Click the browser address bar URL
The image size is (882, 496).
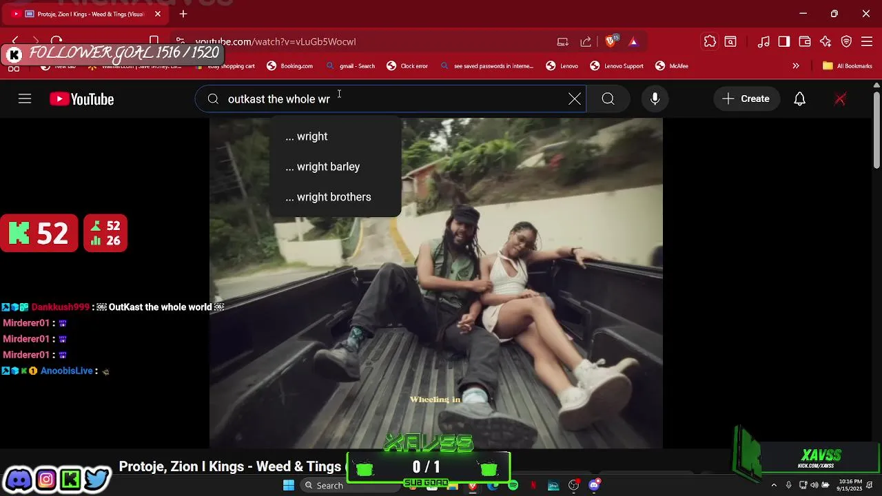[x=276, y=41]
